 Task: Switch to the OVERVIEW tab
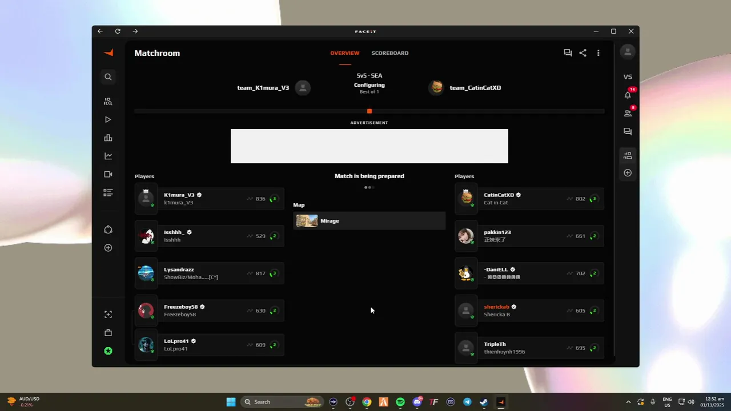pyautogui.click(x=345, y=53)
